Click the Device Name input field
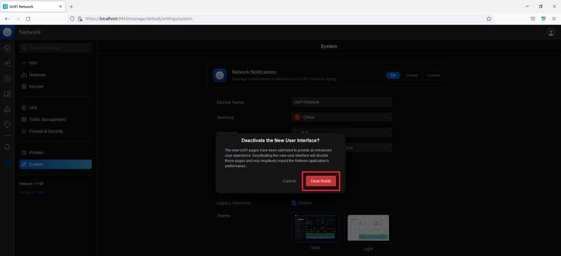561x256 pixels. 342,102
